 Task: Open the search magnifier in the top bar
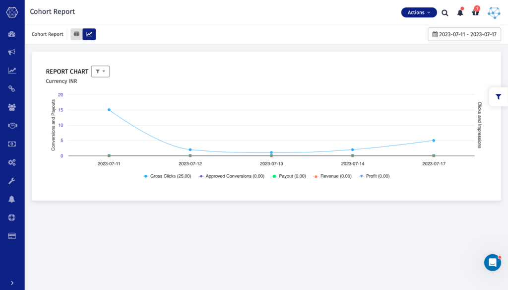coord(444,12)
